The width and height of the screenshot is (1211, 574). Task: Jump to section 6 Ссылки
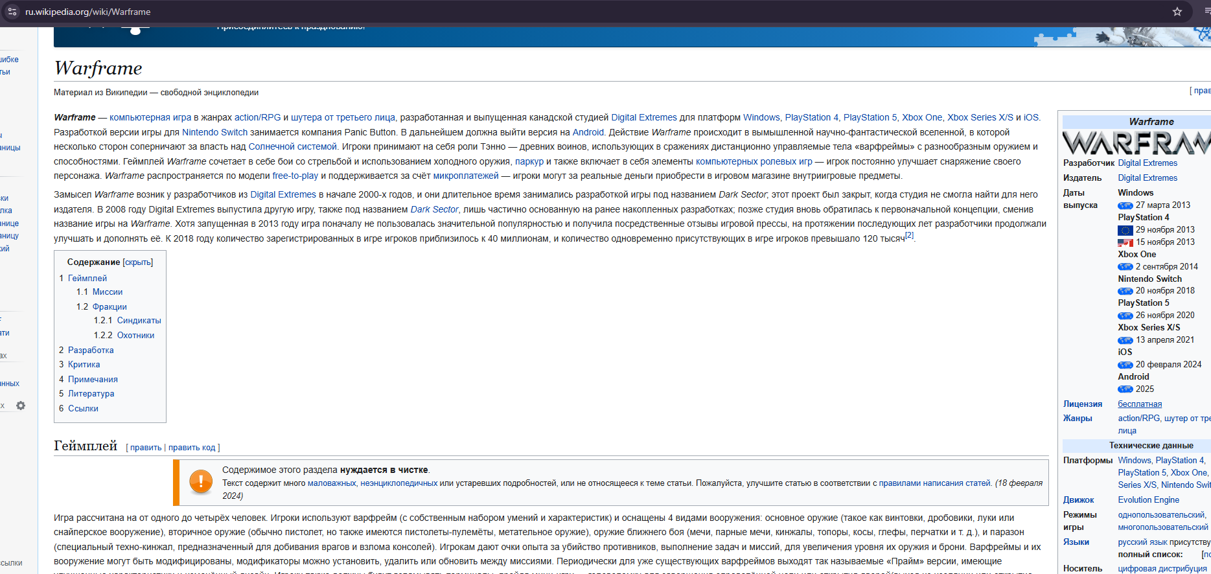pos(84,409)
